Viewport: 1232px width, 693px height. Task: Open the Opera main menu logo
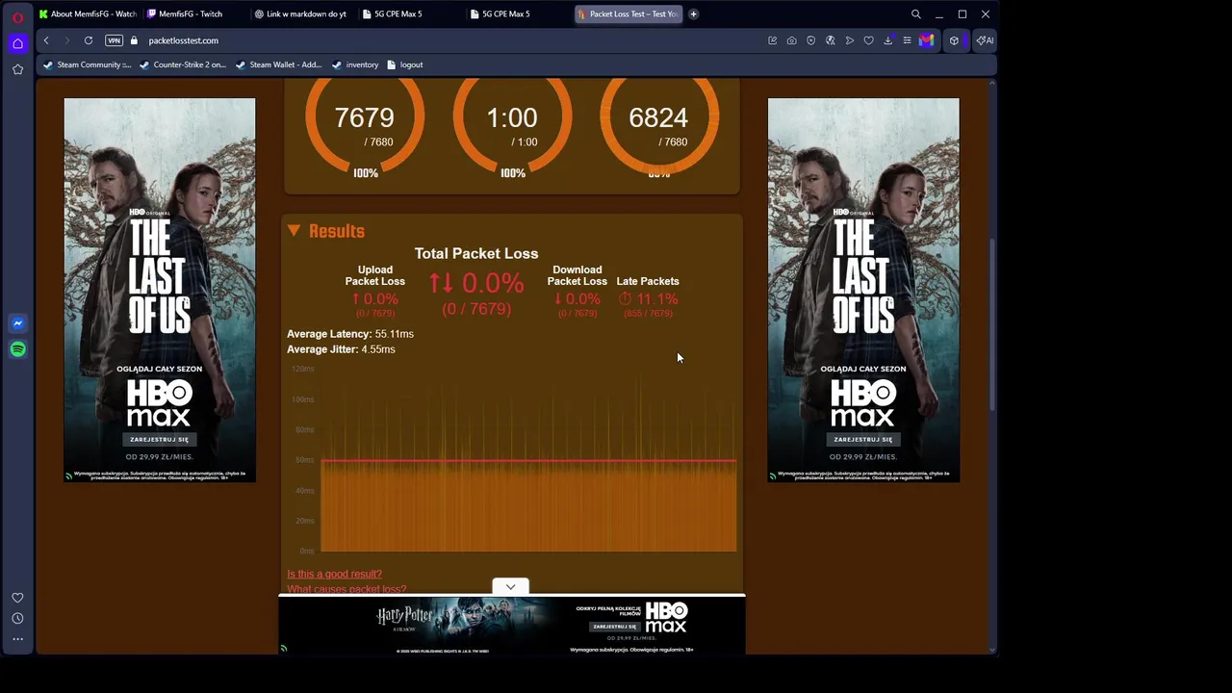click(x=17, y=17)
